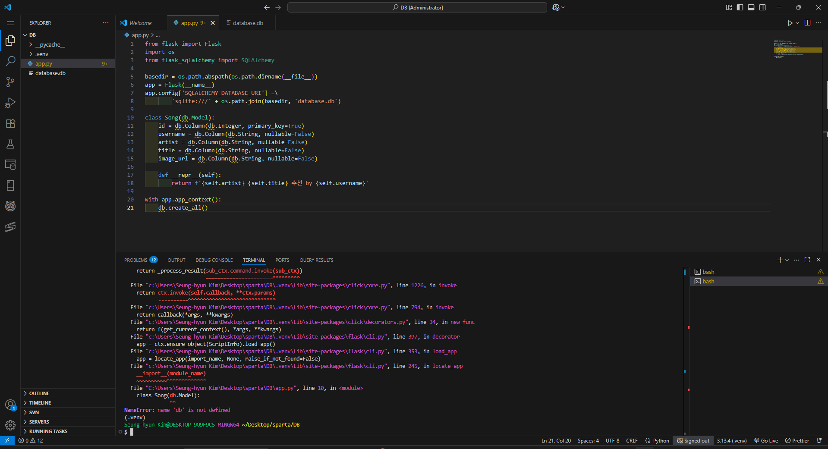Open the SQLite database view in activity bar
This screenshot has width=828, height=449.
point(10,165)
